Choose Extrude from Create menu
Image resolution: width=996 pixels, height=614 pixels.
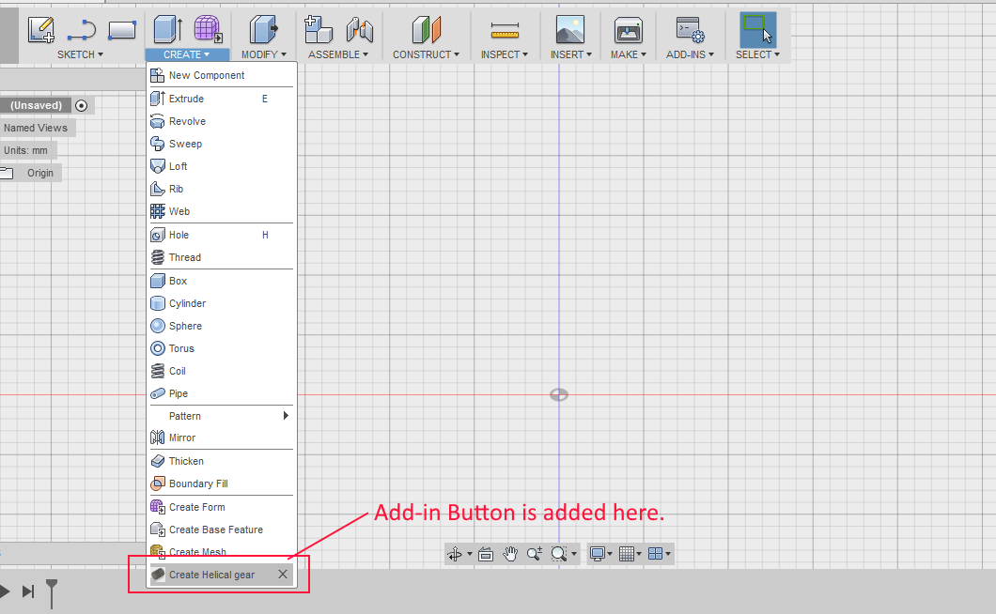tap(222, 100)
